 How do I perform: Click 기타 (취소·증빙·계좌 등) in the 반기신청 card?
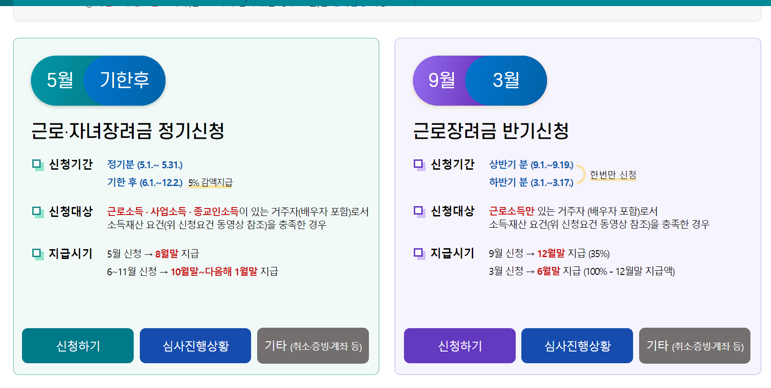click(x=695, y=345)
